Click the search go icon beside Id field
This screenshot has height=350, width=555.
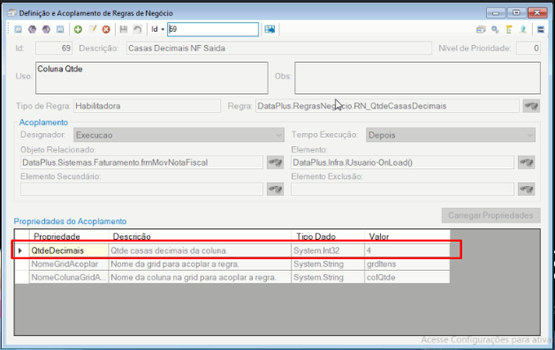point(270,29)
